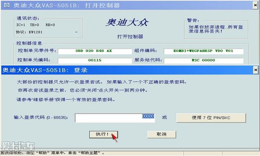Image resolution: width=260 pixels, height=156 pixels.
Task: Choose 使用 7 位 PIN/SKC option
Action: click(211, 118)
